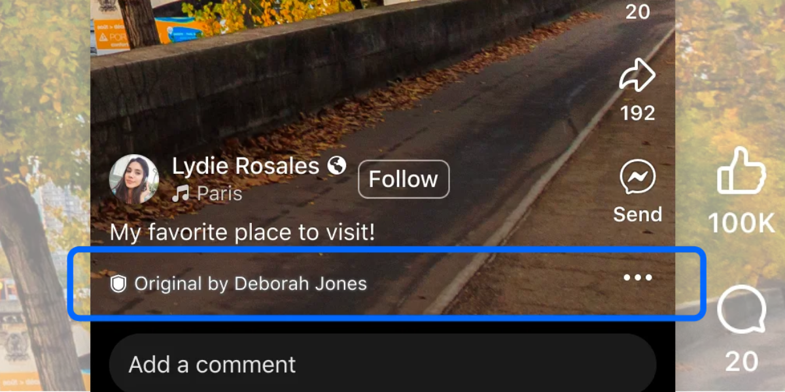Image resolution: width=785 pixels, height=392 pixels.
Task: Click the Send label under Messenger icon
Action: click(637, 214)
